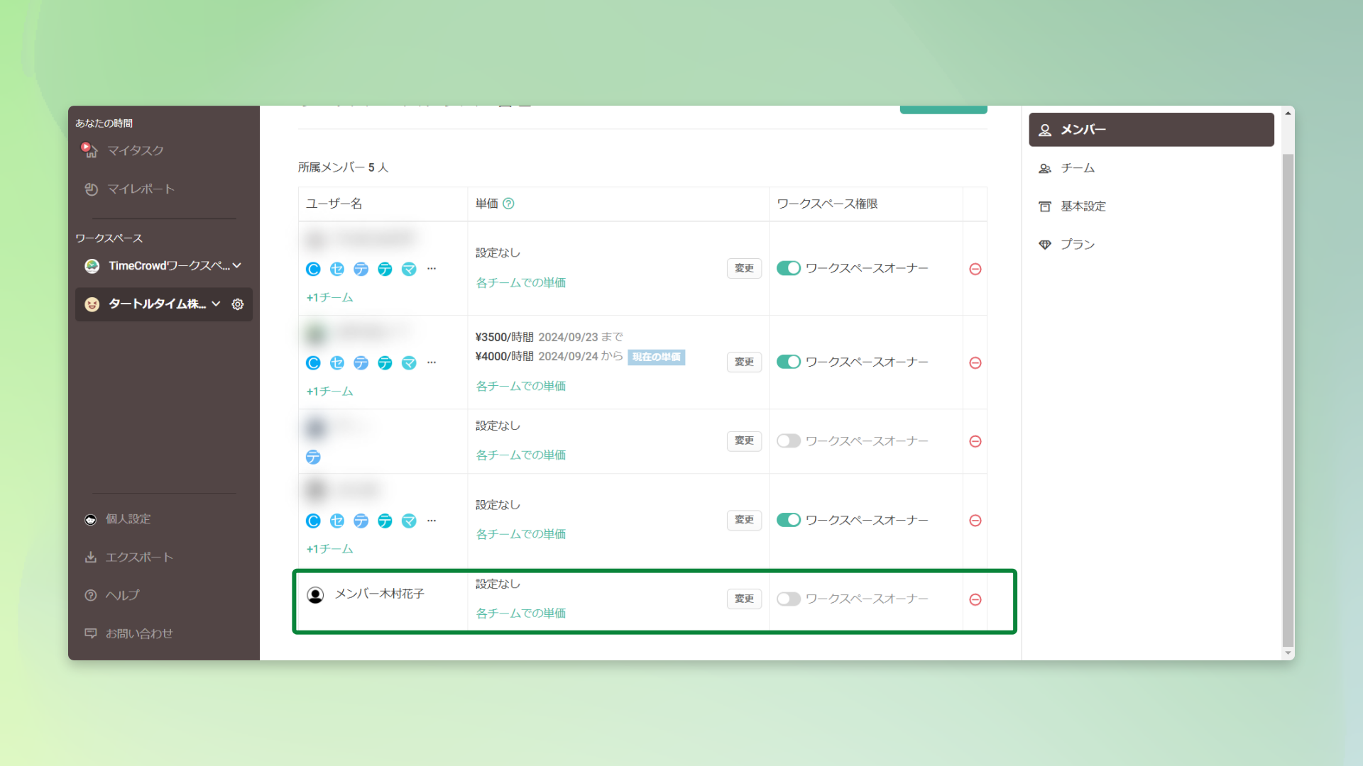Image resolution: width=1363 pixels, height=766 pixels.
Task: Disable workspace owner toggle in first row
Action: coord(788,268)
